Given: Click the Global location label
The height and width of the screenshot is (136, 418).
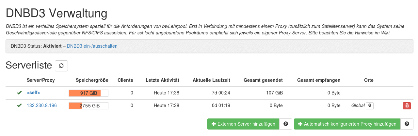Looking at the screenshot, I should (x=358, y=105).
